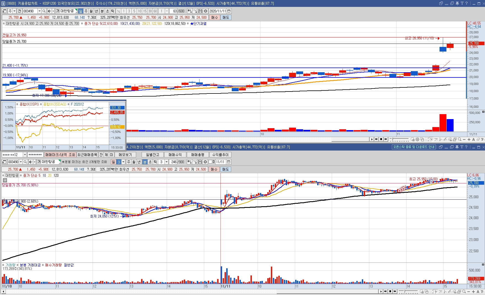485x295 pixels.
Task: Open the 매매총평 tab
Action: point(198,155)
